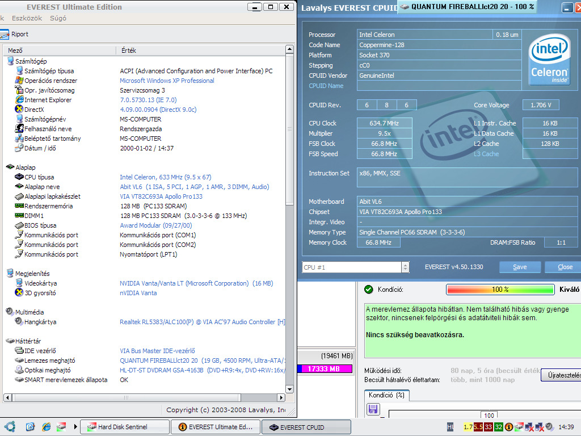This screenshot has width=581, height=436.
Task: Open the VIA VT82C693A Apollo Pro133 link in report
Action: tap(161, 196)
